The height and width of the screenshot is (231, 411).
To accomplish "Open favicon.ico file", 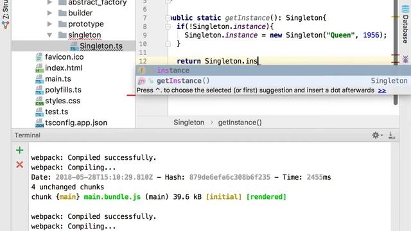I will (64, 57).
